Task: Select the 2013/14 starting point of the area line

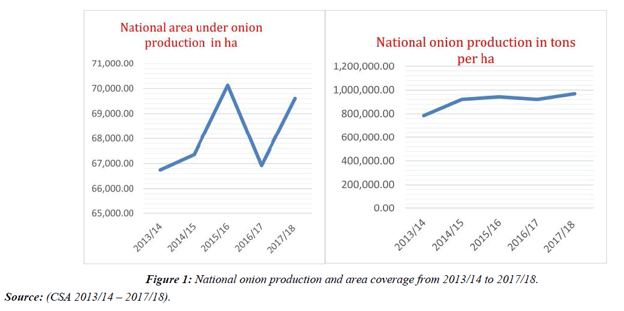Action: [161, 170]
